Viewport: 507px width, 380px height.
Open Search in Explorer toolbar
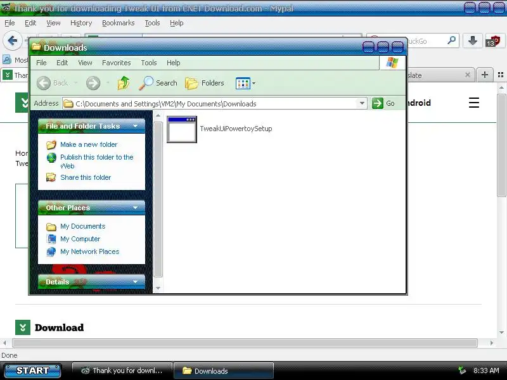click(x=158, y=83)
